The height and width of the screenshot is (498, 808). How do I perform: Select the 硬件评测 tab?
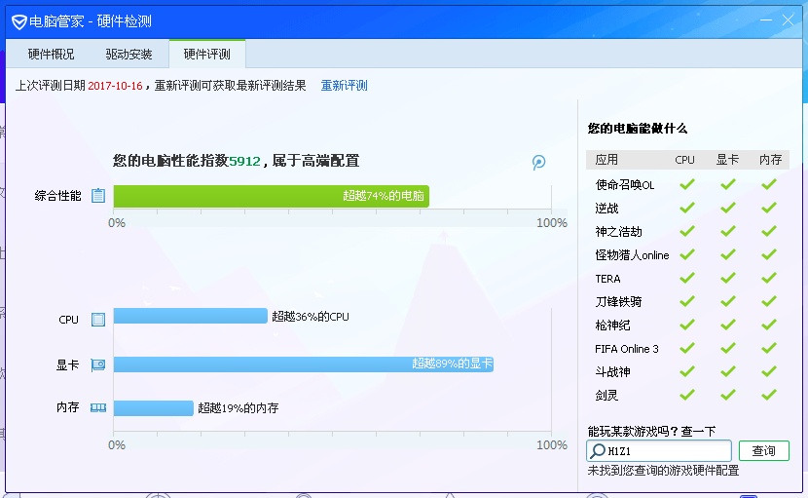pos(207,55)
